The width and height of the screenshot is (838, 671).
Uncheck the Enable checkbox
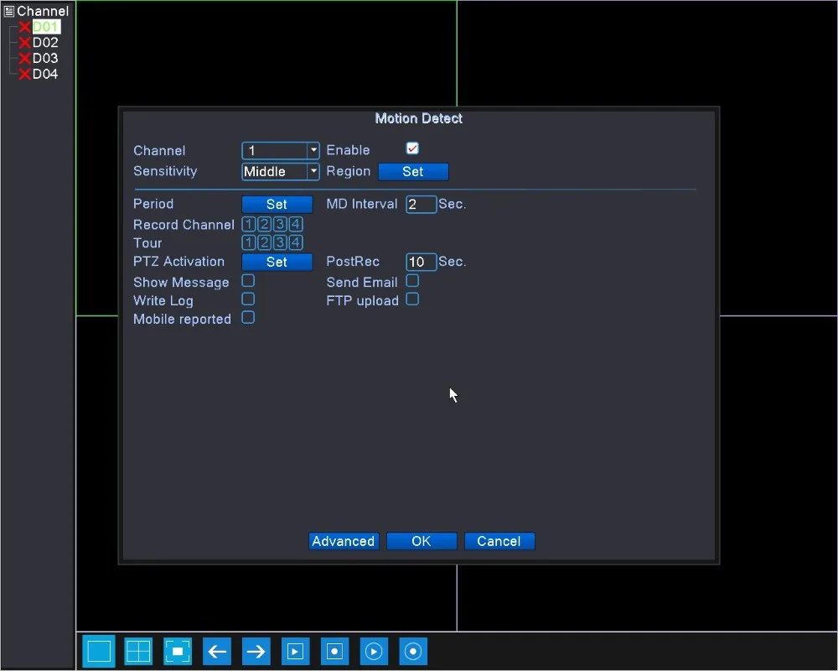pyautogui.click(x=412, y=148)
